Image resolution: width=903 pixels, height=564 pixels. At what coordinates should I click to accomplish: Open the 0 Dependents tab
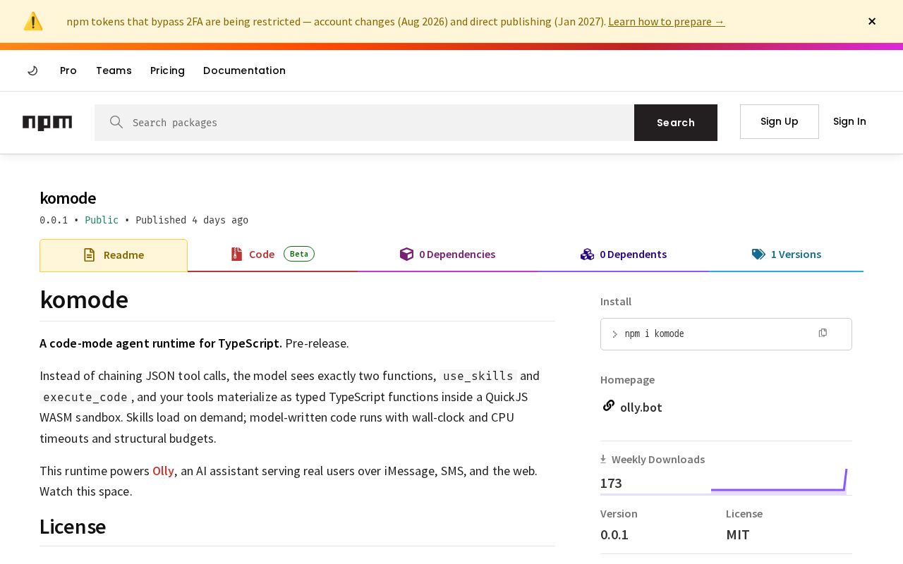pyautogui.click(x=623, y=255)
